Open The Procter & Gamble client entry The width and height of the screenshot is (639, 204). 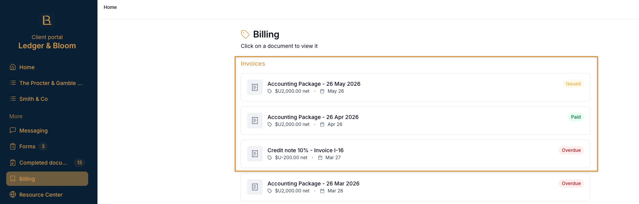47,83
